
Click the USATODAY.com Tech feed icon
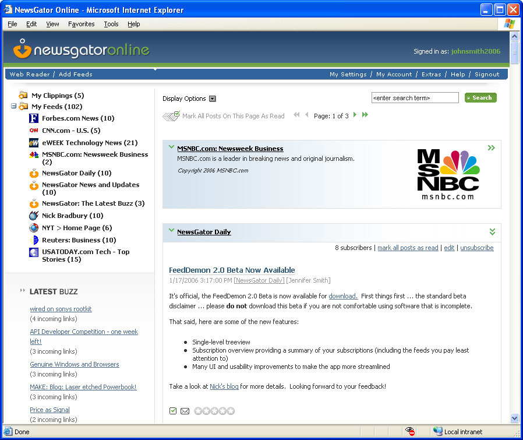pyautogui.click(x=34, y=252)
